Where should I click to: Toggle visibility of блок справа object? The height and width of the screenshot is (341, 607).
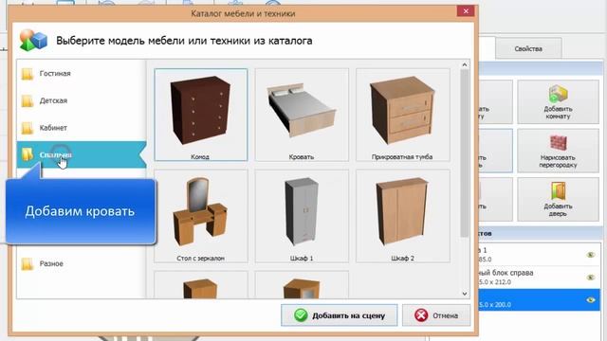590,278
